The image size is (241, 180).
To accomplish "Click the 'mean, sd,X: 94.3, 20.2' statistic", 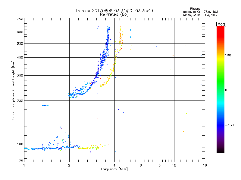I will pyautogui.click(x=200, y=15).
